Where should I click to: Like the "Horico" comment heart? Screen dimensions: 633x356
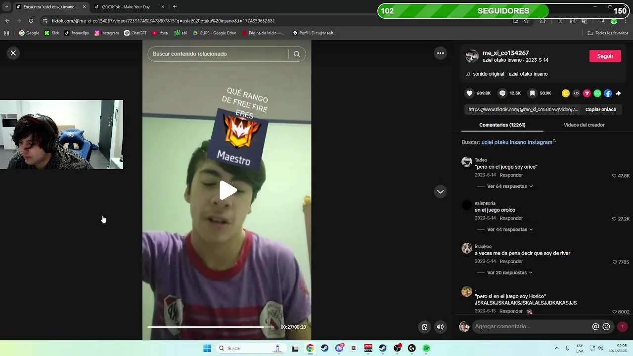point(614,311)
